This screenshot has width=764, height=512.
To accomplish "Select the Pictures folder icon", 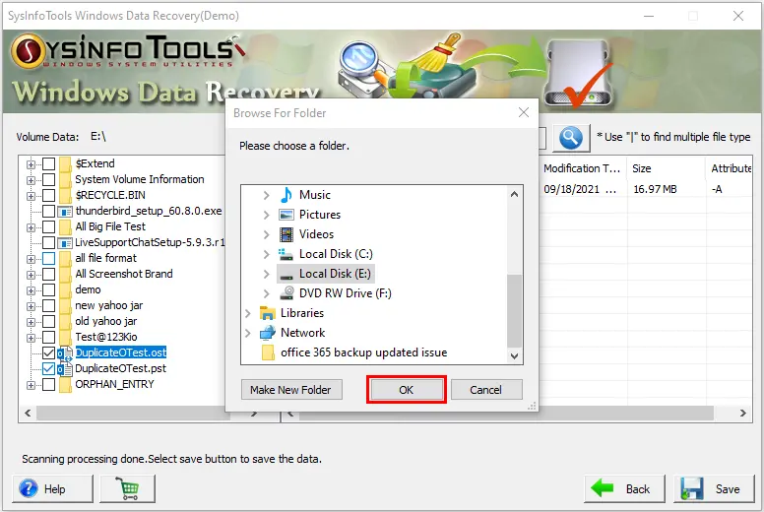I will [x=286, y=215].
